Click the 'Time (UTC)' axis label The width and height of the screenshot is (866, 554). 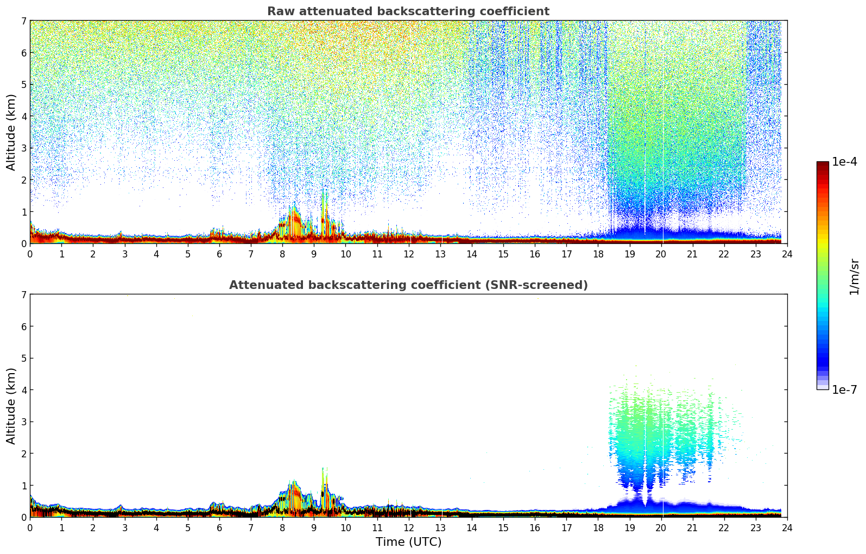point(408,542)
